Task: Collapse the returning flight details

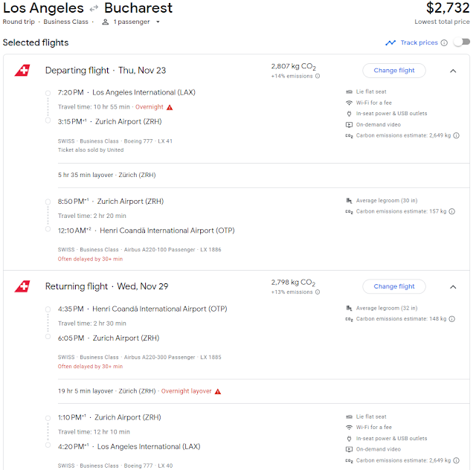Action: click(x=453, y=286)
